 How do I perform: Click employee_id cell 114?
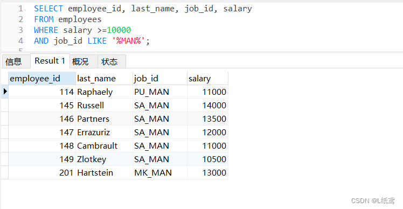42,92
